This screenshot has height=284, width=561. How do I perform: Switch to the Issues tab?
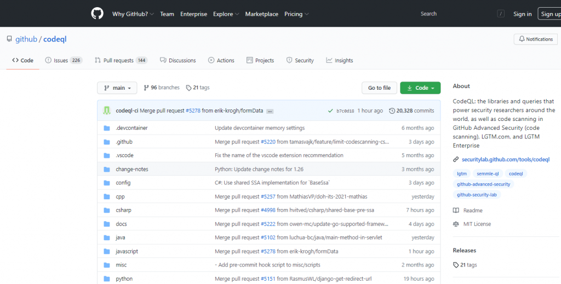pos(64,60)
